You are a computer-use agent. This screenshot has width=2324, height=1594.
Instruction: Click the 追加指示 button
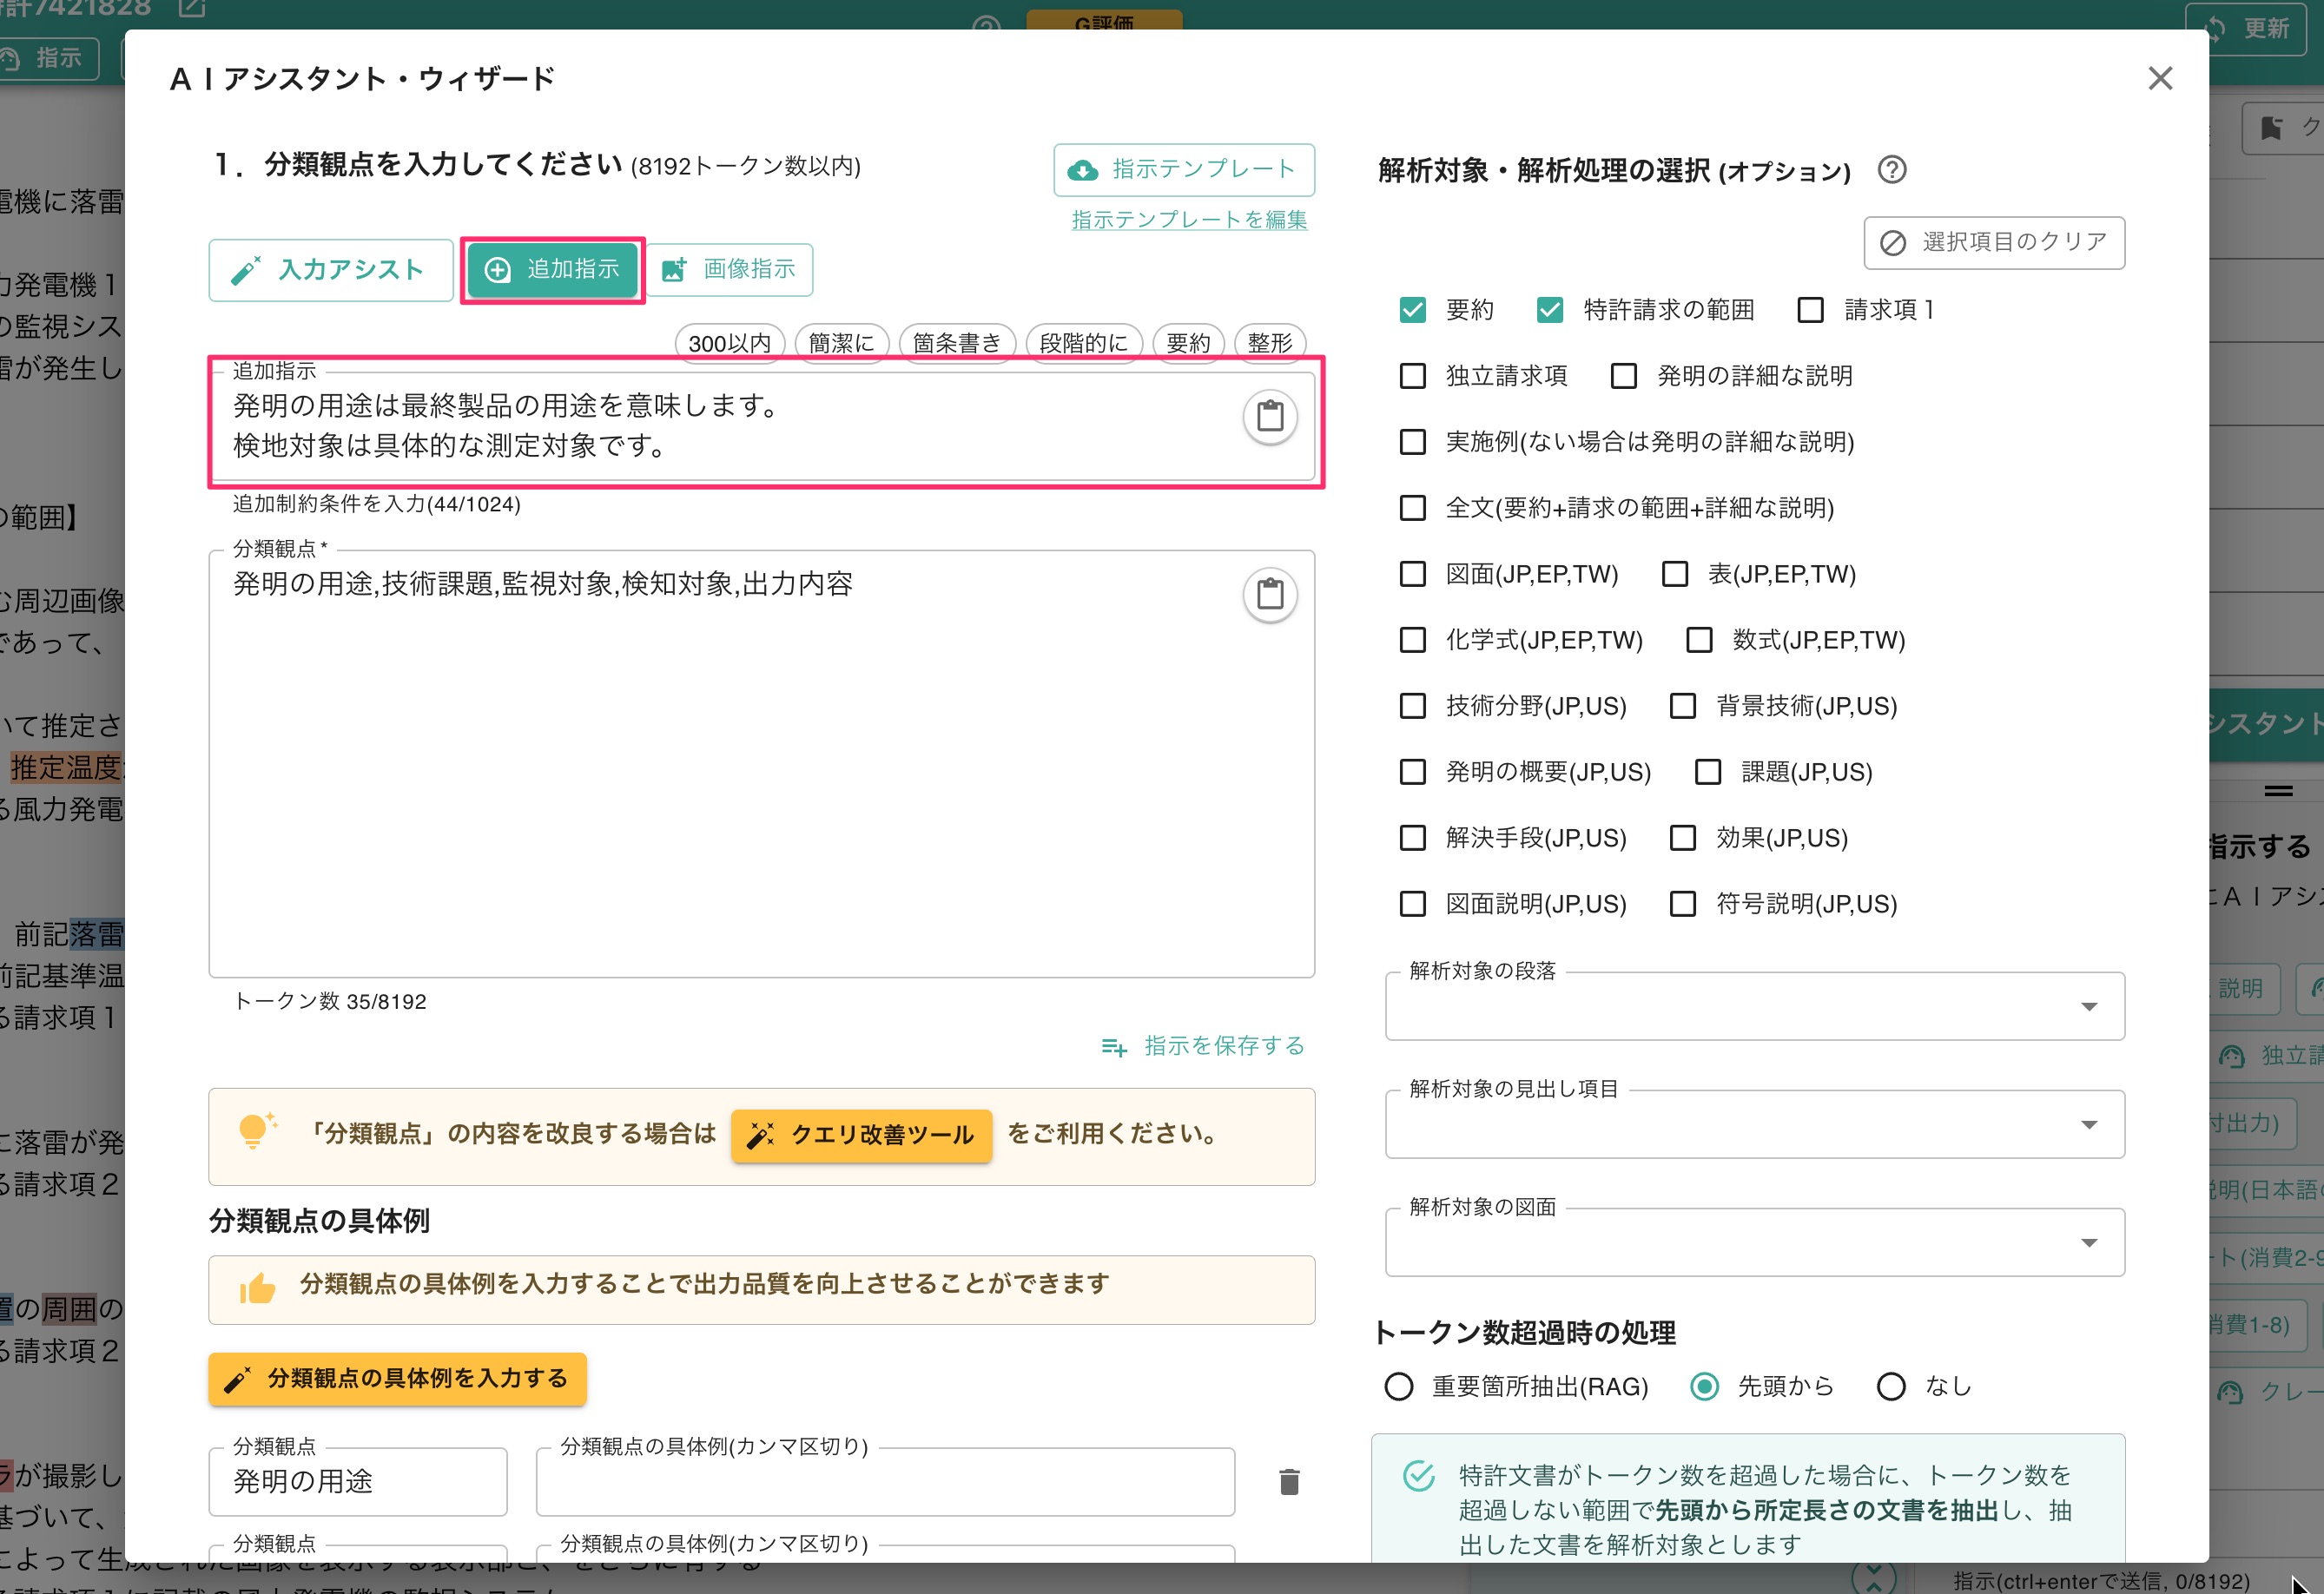[552, 270]
